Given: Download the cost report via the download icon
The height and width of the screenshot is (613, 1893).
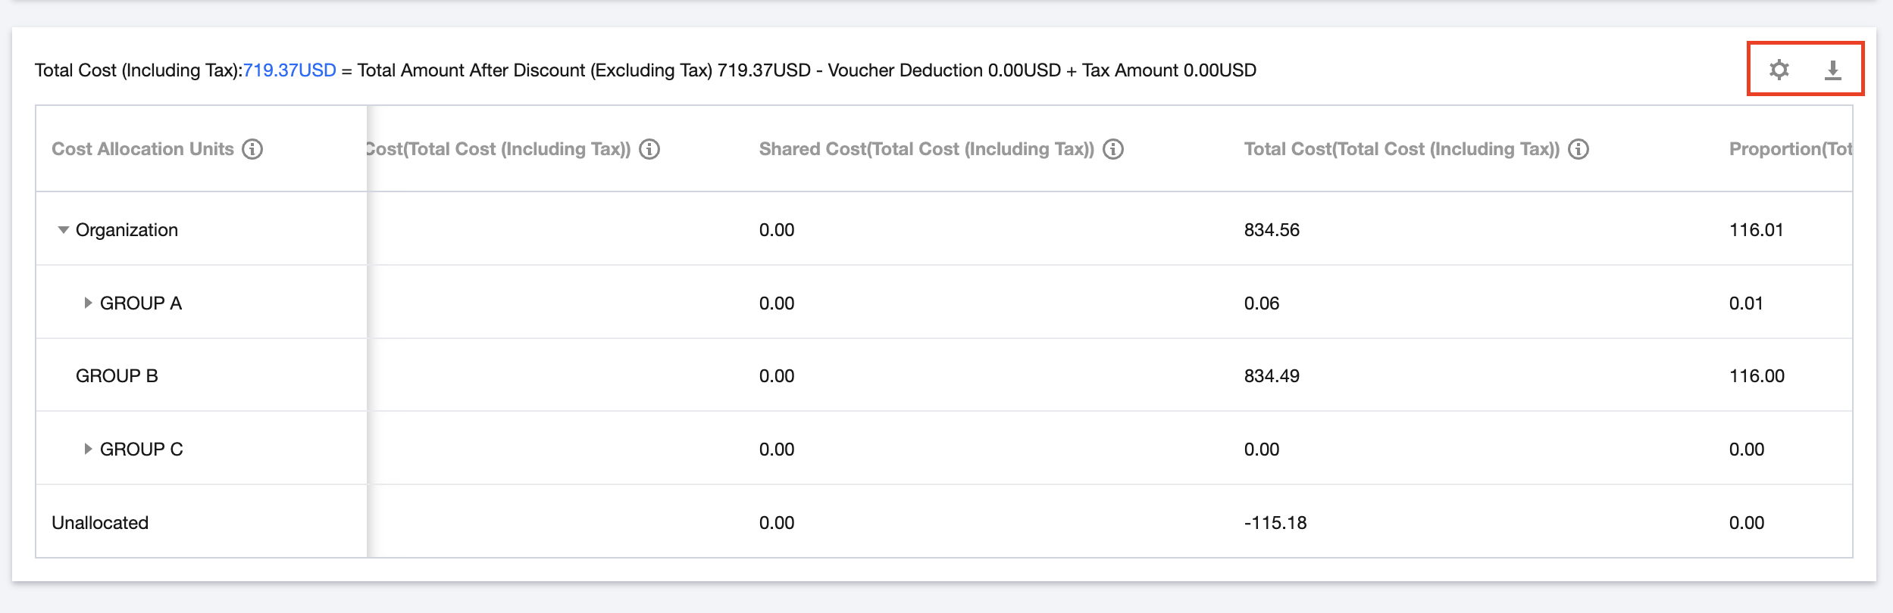Looking at the screenshot, I should click(1832, 70).
